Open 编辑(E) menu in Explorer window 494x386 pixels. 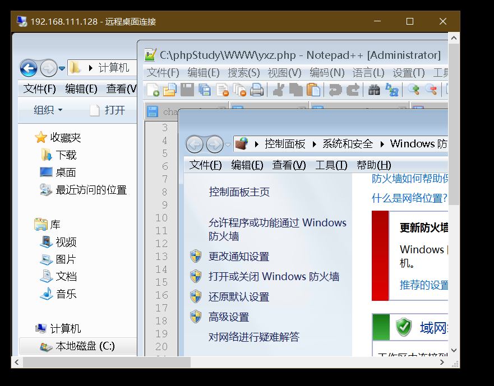pos(81,89)
